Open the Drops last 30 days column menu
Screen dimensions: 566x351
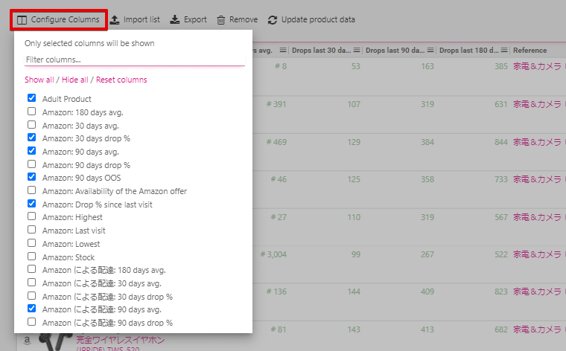[357, 51]
